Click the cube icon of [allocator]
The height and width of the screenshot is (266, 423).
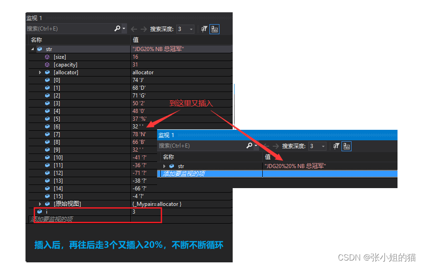coord(47,72)
